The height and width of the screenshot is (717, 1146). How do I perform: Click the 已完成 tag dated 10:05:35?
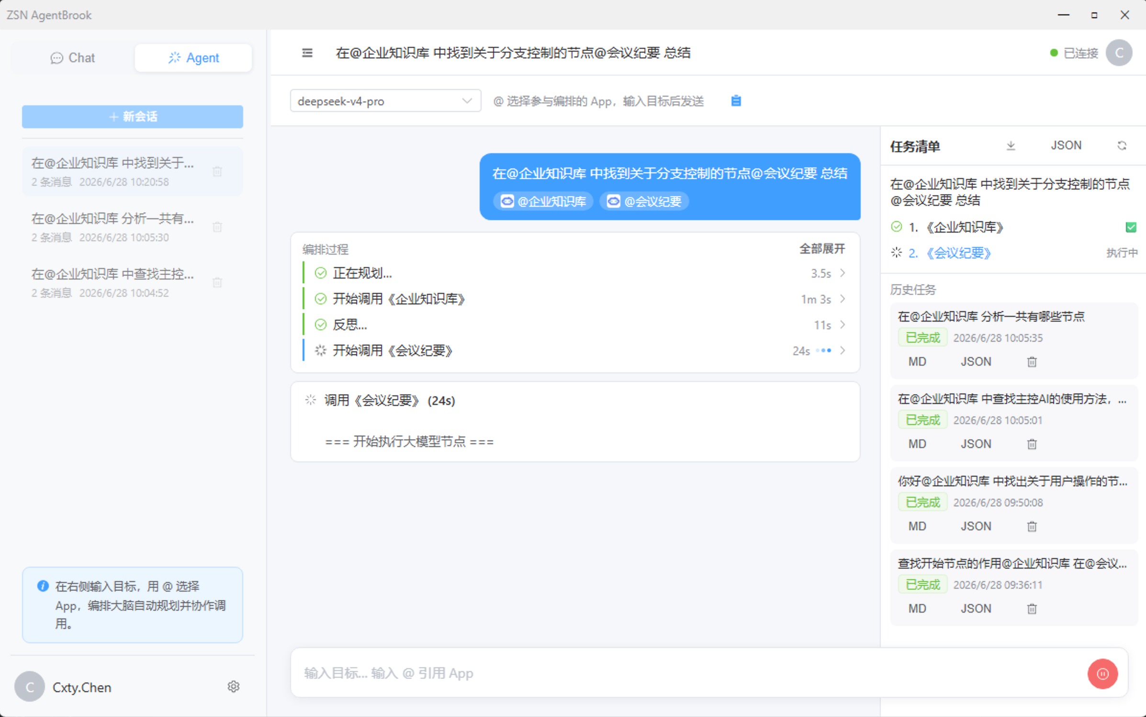pyautogui.click(x=922, y=338)
